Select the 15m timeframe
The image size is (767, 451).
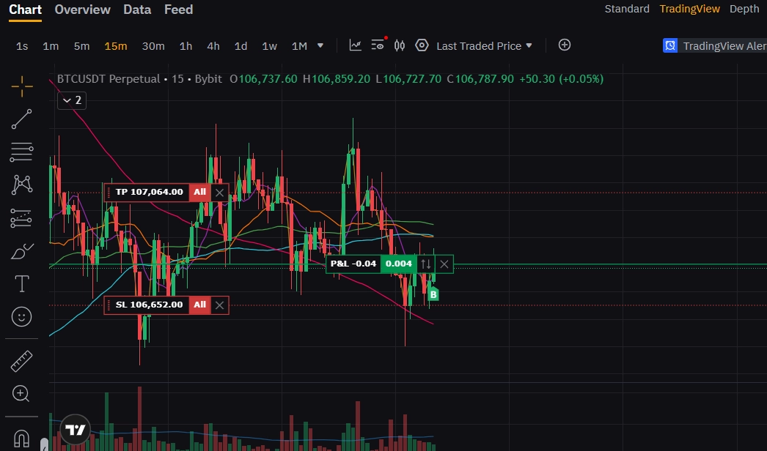[x=116, y=46]
